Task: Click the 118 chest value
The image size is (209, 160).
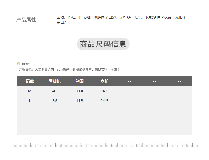Action: pyautogui.click(x=79, y=101)
